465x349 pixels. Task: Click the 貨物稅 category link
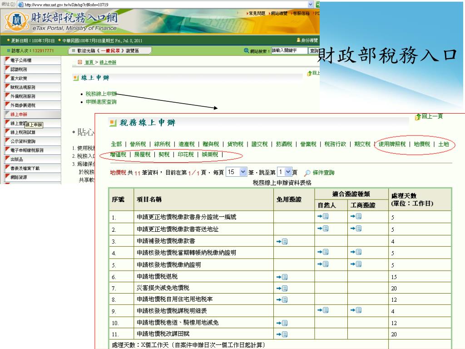(x=235, y=144)
